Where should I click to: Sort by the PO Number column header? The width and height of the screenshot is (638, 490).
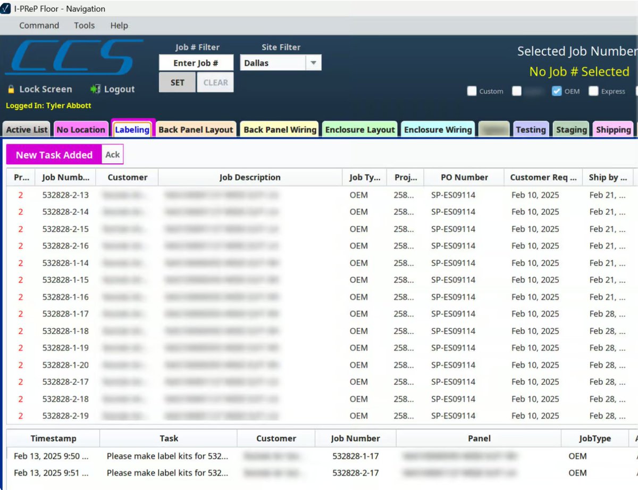click(464, 177)
